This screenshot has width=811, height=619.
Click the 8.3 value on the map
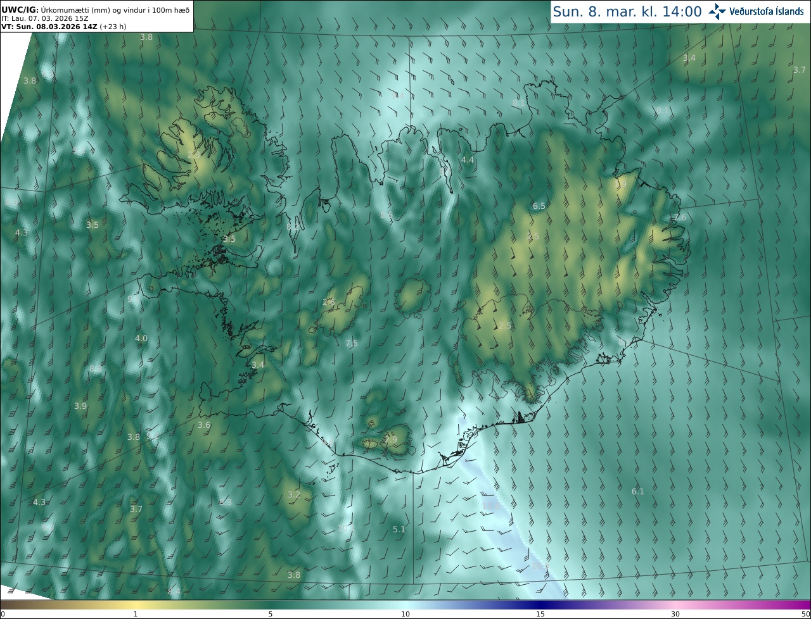(226, 502)
